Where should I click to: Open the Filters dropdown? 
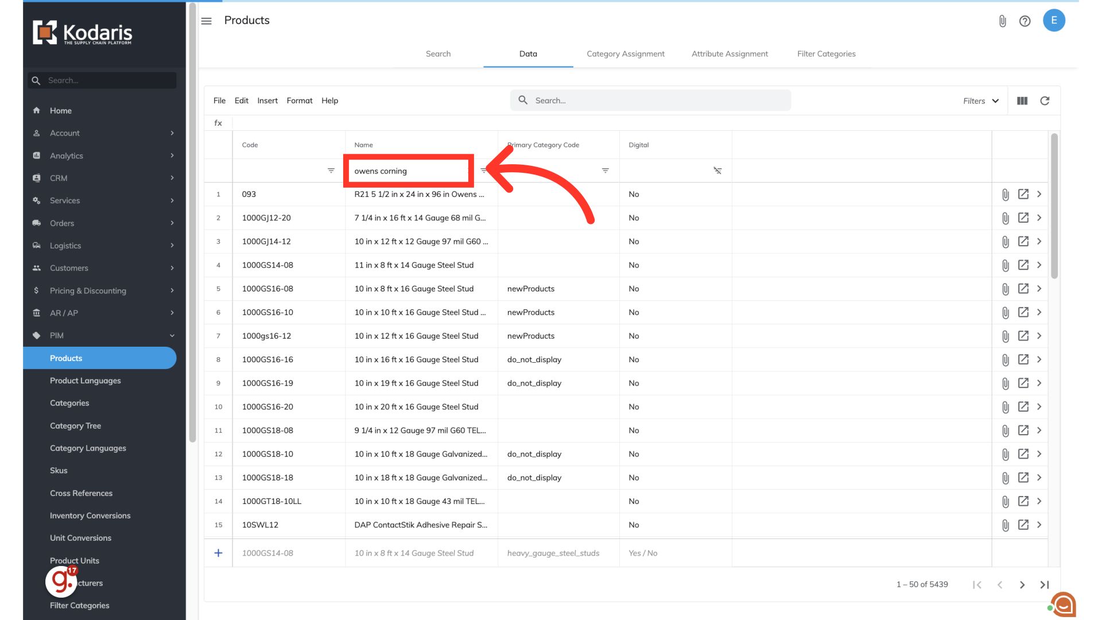[980, 100]
